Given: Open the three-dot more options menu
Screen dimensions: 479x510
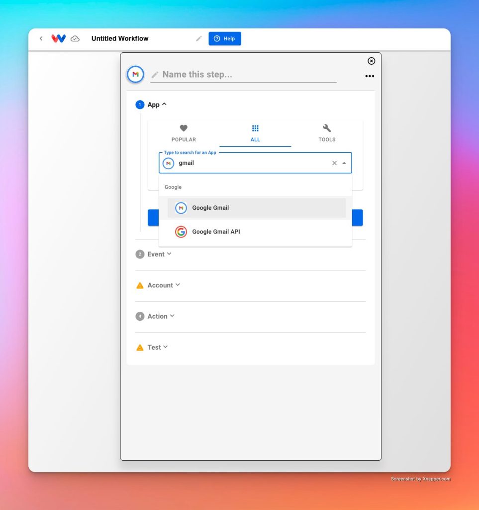Looking at the screenshot, I should pyautogui.click(x=370, y=76).
